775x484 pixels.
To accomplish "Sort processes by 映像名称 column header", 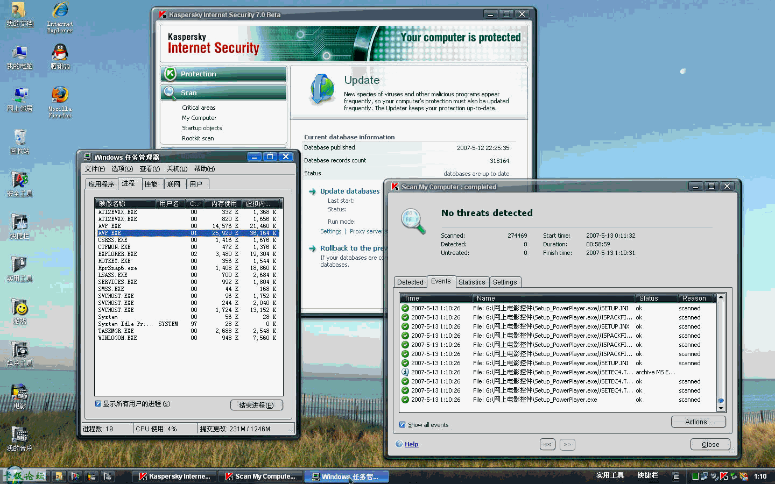I will (x=125, y=203).
